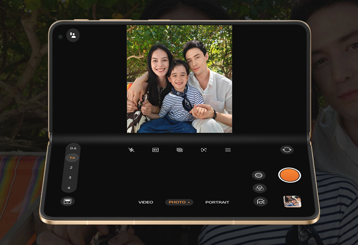358x245 pixels.
Task: Tap the people icon at top left
Action: [x=73, y=35]
